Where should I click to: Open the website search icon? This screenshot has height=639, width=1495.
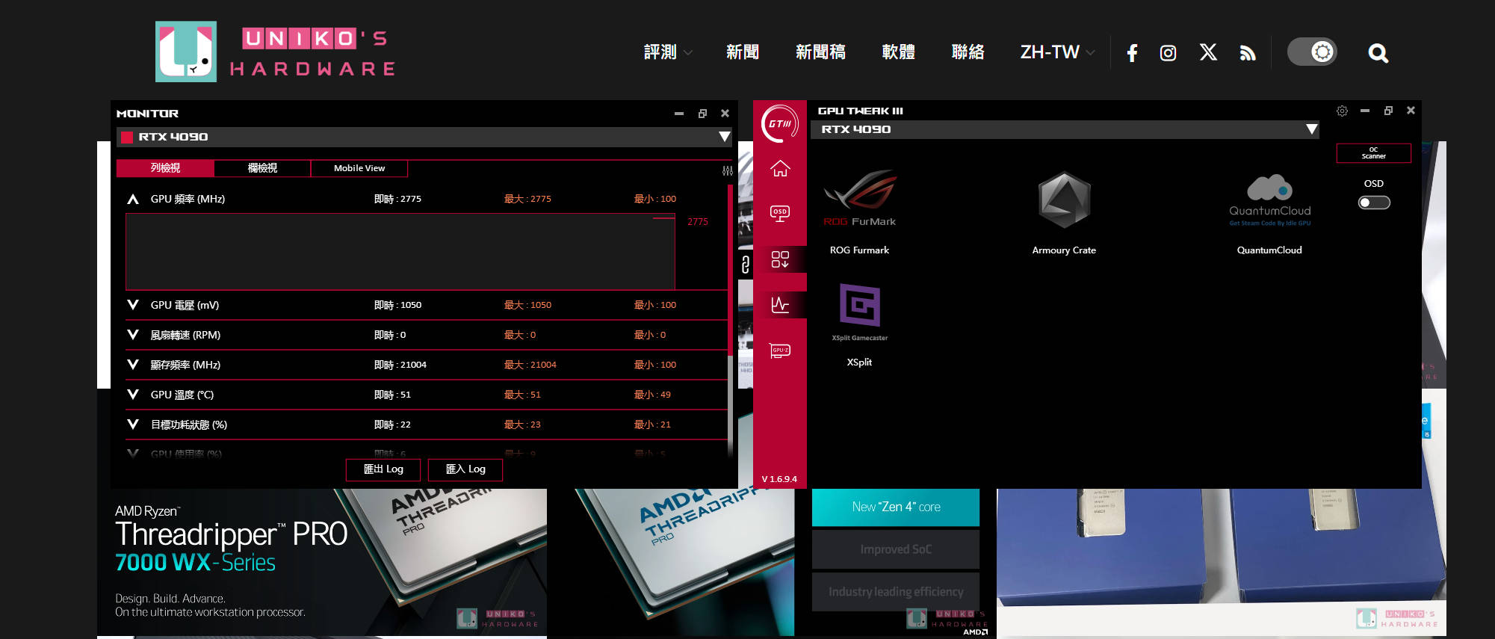1378,53
